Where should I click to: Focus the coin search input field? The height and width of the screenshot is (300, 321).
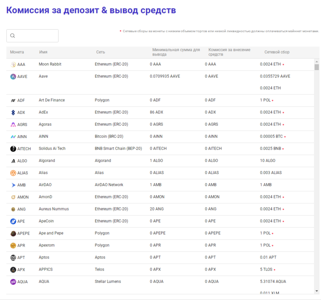click(36, 36)
